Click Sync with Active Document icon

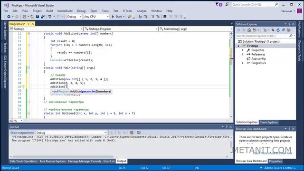click(x=273, y=30)
